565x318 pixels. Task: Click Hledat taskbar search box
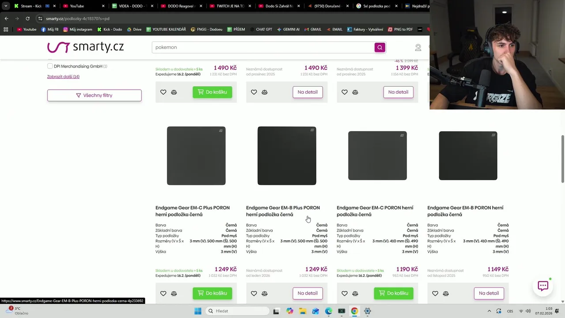pos(238,311)
